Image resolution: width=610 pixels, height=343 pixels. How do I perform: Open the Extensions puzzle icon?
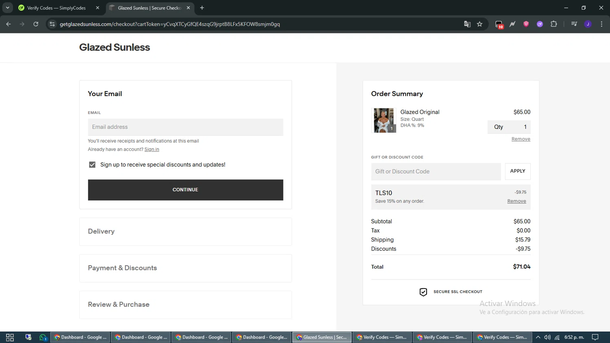(x=553, y=24)
